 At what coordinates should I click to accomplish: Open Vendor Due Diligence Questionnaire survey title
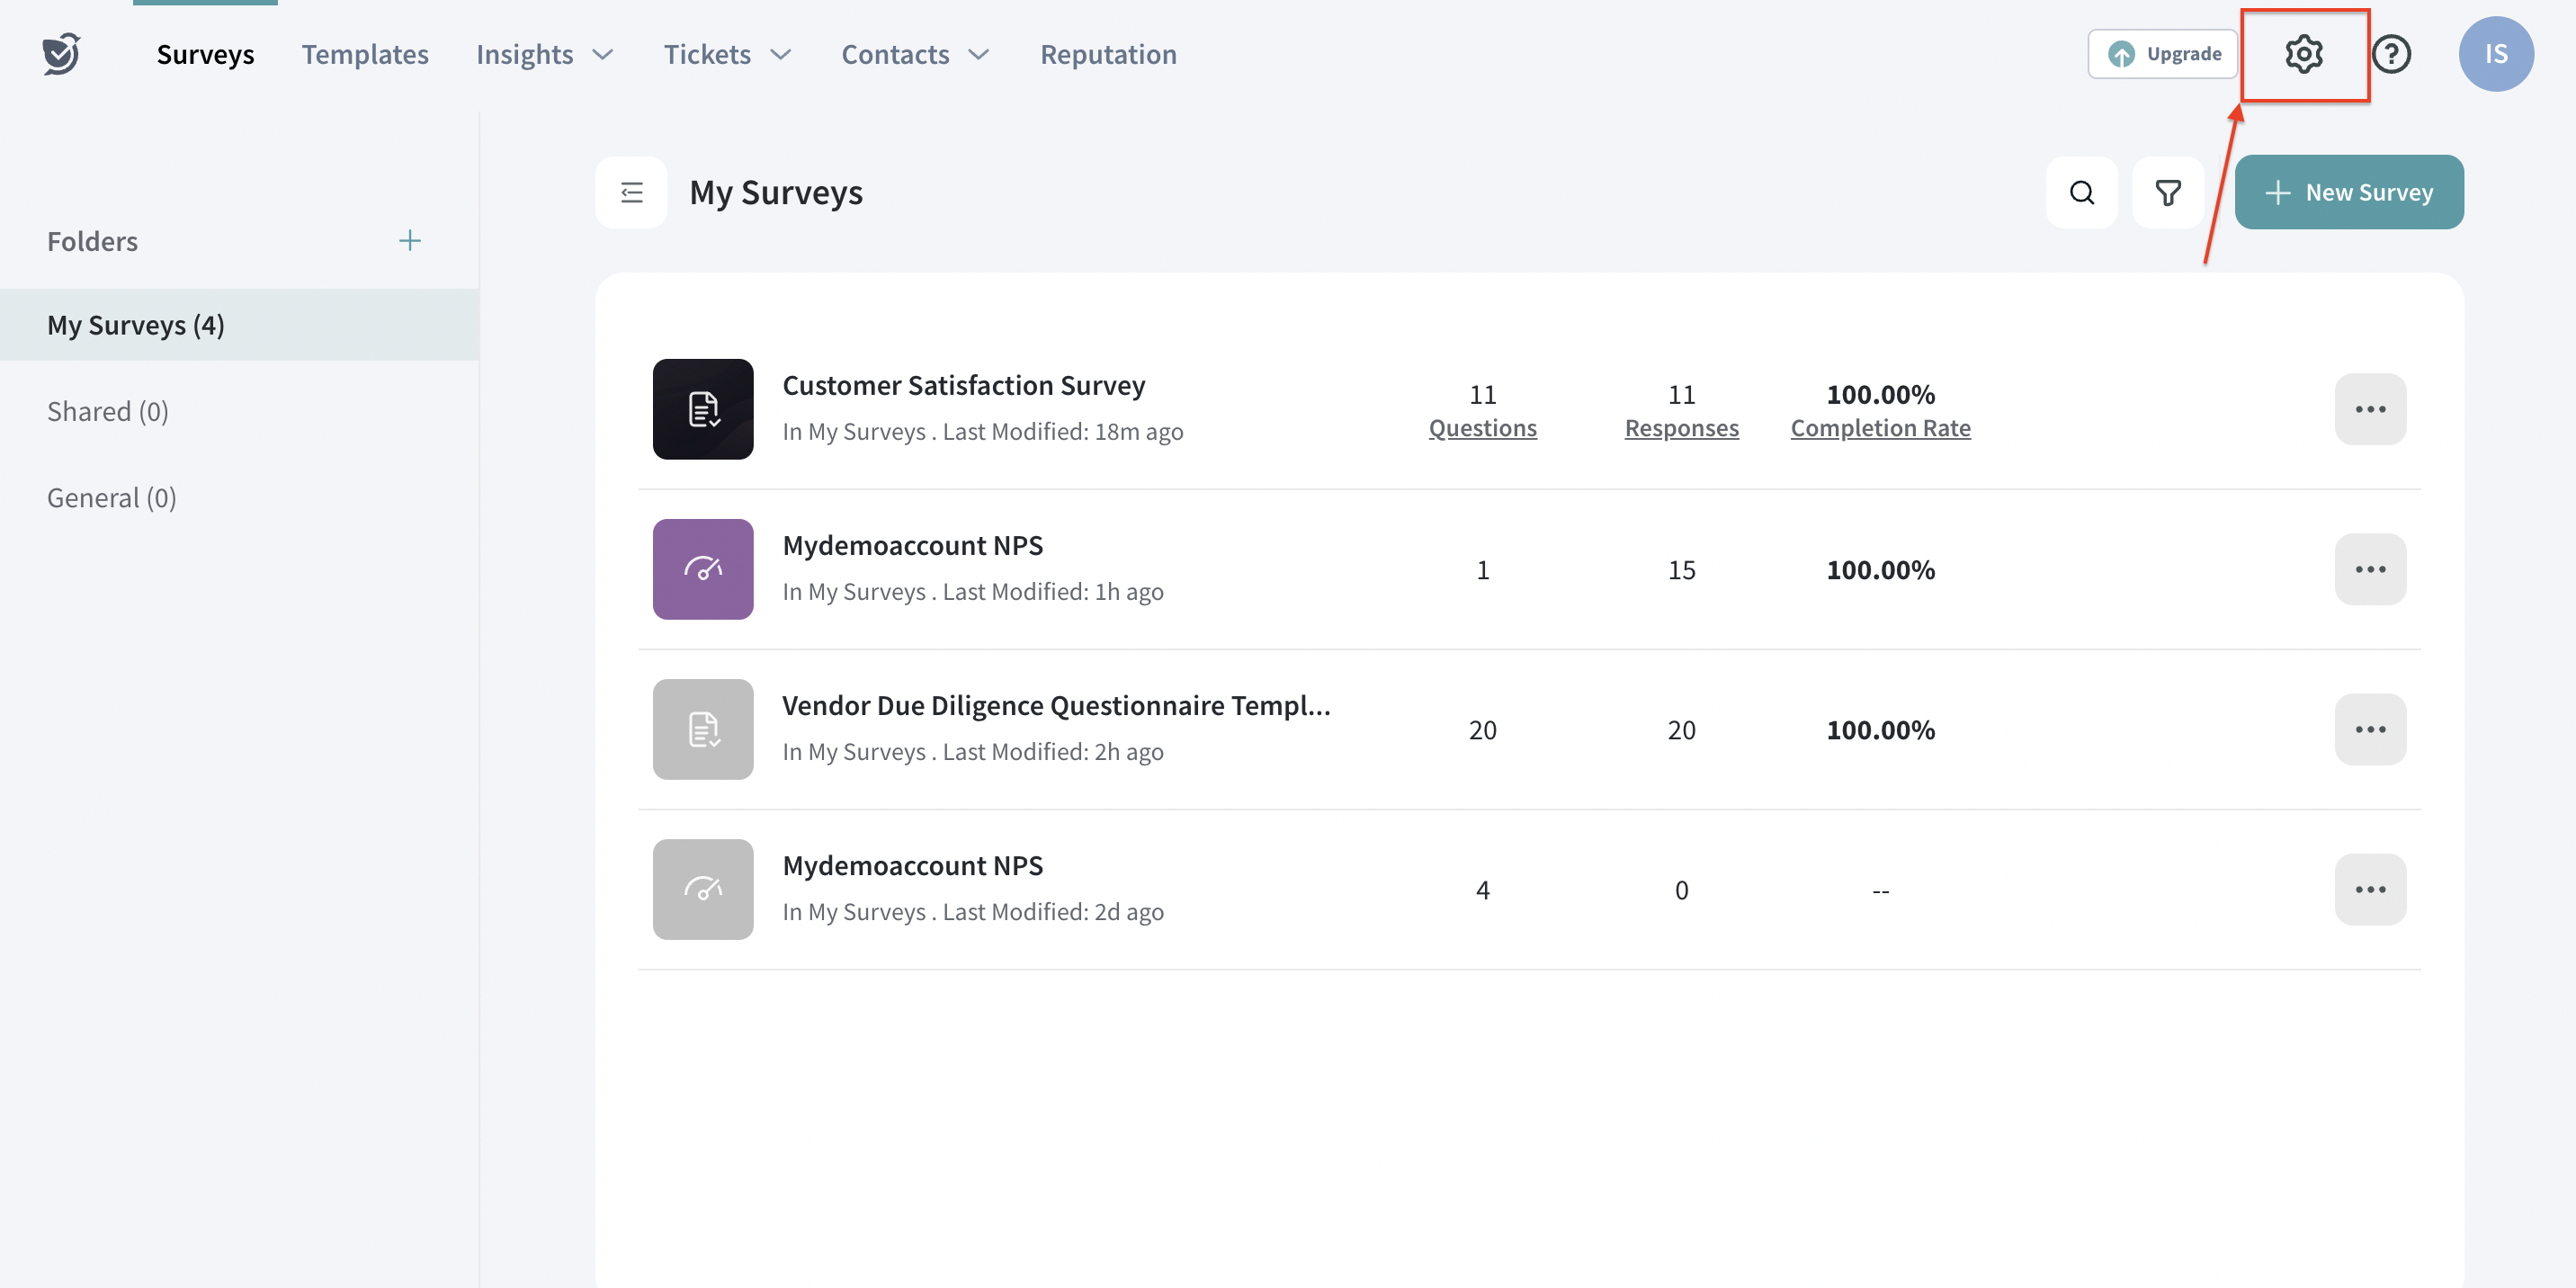coord(1055,705)
